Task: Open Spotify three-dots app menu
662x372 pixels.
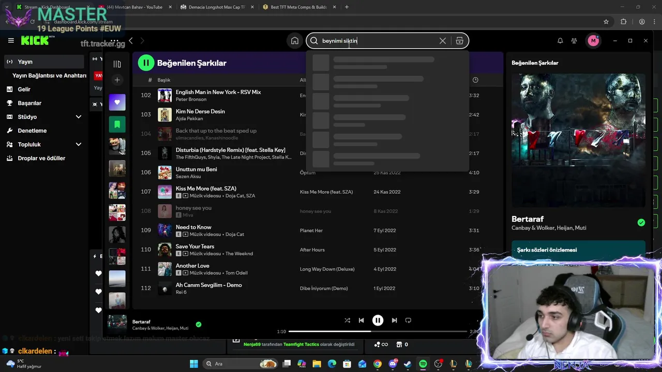Action: coord(114,41)
